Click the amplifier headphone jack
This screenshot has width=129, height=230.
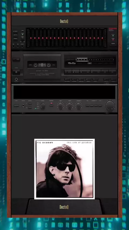(x=23, y=106)
